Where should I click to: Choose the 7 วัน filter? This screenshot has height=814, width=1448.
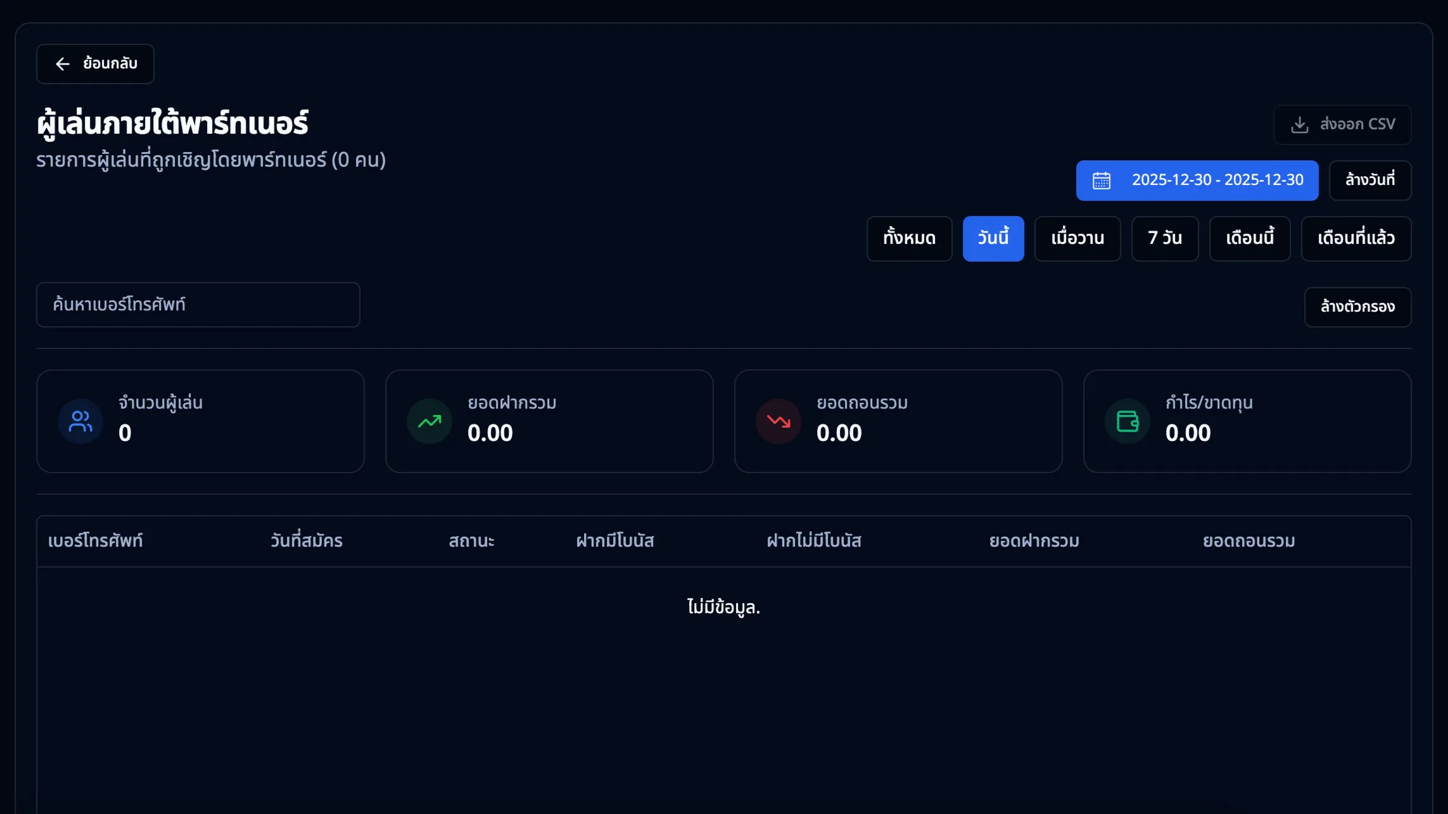pyautogui.click(x=1164, y=239)
